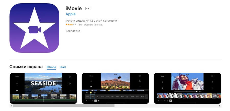The image size is (230, 111).
Task: Open the comic filter screenshot thumbnail
Action: tap(188, 88)
